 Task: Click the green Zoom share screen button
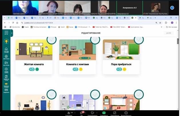(x=104, y=113)
